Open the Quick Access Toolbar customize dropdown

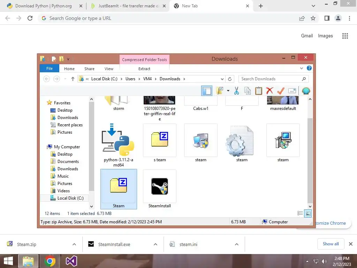[68, 59]
